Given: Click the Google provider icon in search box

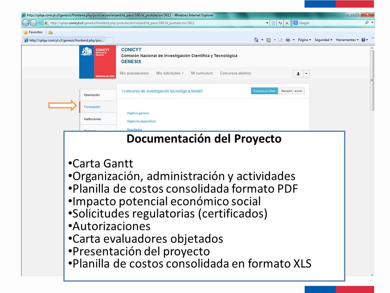Looking at the screenshot, I should (x=295, y=23).
